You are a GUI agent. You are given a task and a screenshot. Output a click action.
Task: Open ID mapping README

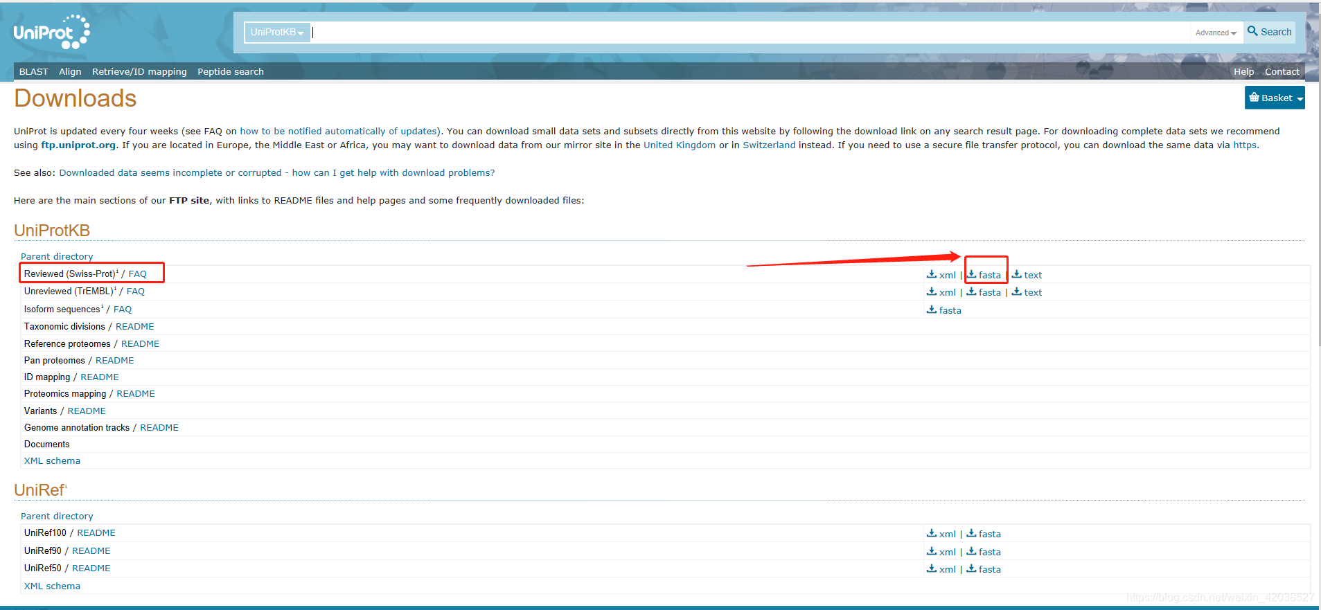click(100, 377)
